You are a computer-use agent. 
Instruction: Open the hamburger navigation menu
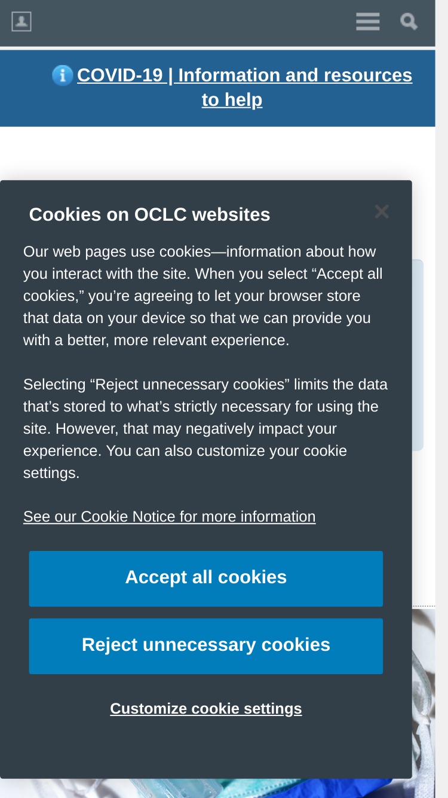[367, 22]
